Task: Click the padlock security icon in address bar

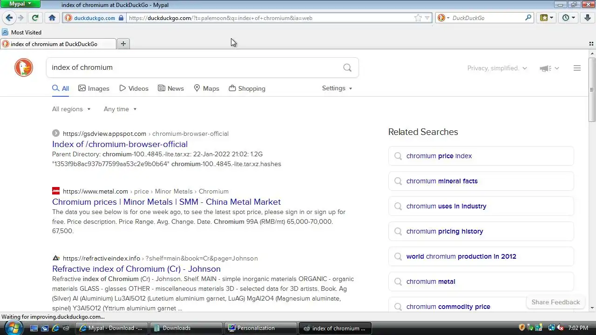Action: pos(121,18)
